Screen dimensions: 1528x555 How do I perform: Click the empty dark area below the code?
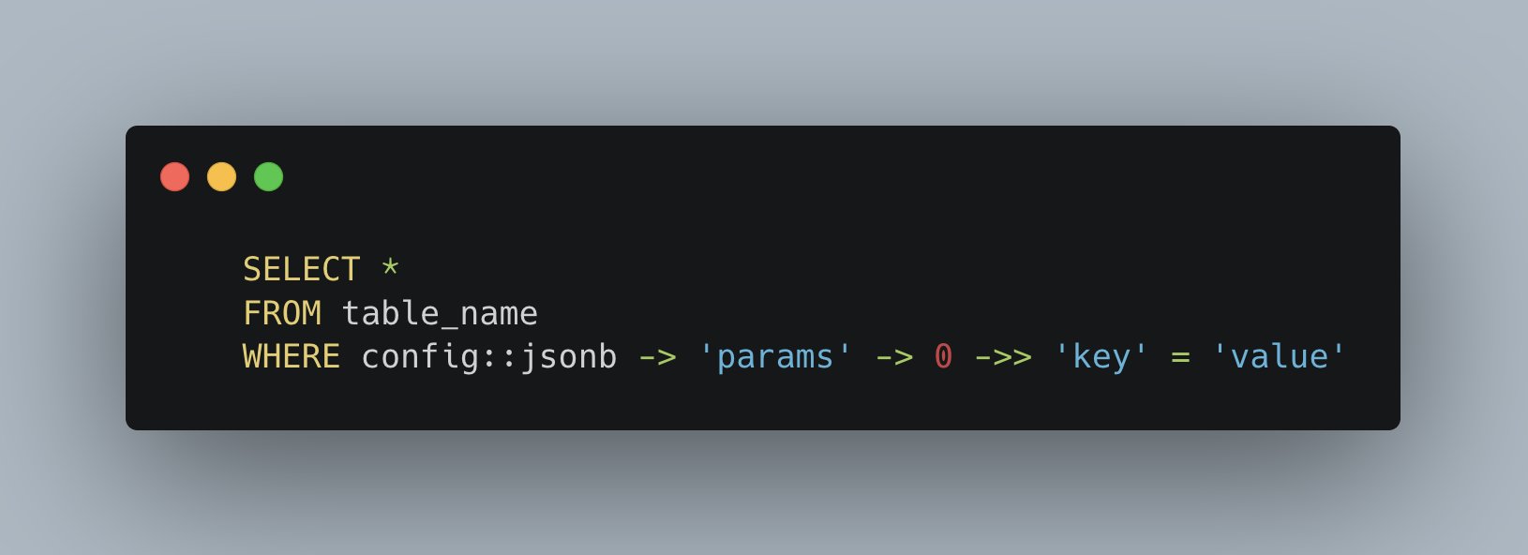(763, 403)
